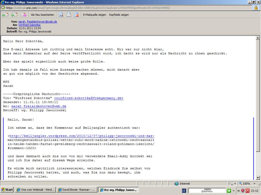This screenshot has height=195, width=261.
Task: Click the vertical scrollbar thumb of the message
Action: click(258, 96)
